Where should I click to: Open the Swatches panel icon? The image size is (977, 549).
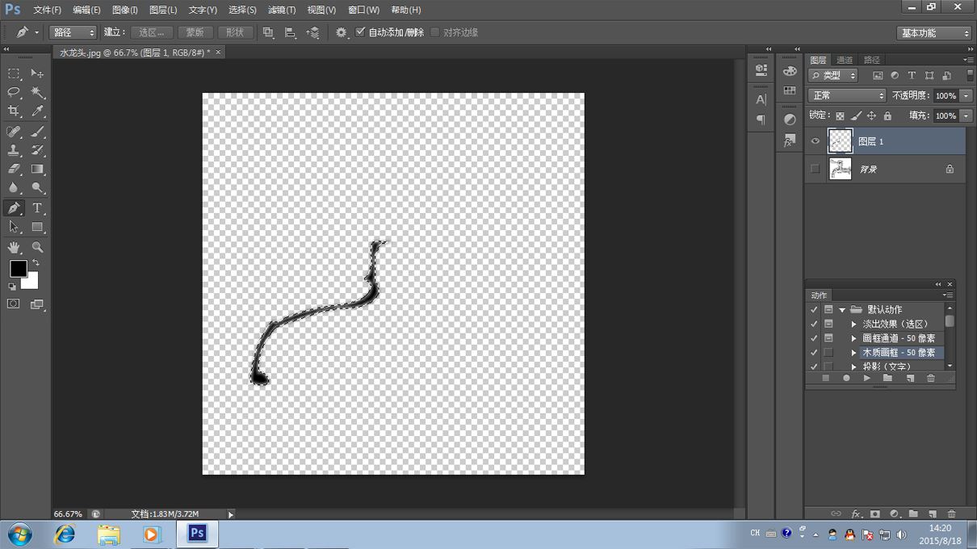click(790, 90)
